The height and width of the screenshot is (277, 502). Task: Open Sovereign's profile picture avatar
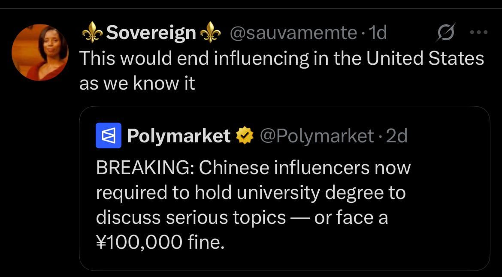(x=39, y=52)
